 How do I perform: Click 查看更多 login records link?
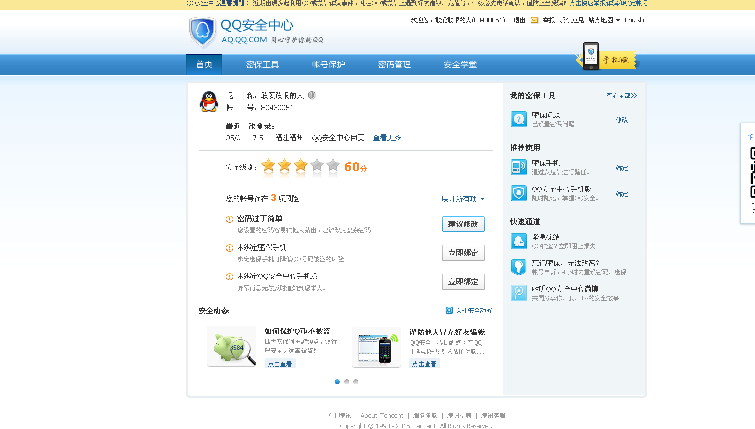pyautogui.click(x=387, y=138)
